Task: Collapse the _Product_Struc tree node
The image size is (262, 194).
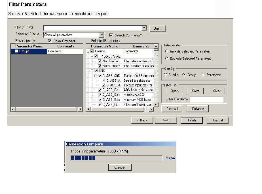Action: [x=92, y=56]
